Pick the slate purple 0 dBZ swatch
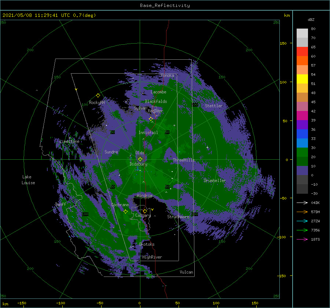This screenshot has height=308, width=330. click(302, 171)
